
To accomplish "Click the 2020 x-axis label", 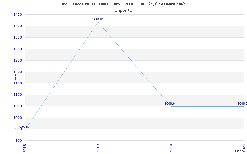I will (x=171, y=148).
